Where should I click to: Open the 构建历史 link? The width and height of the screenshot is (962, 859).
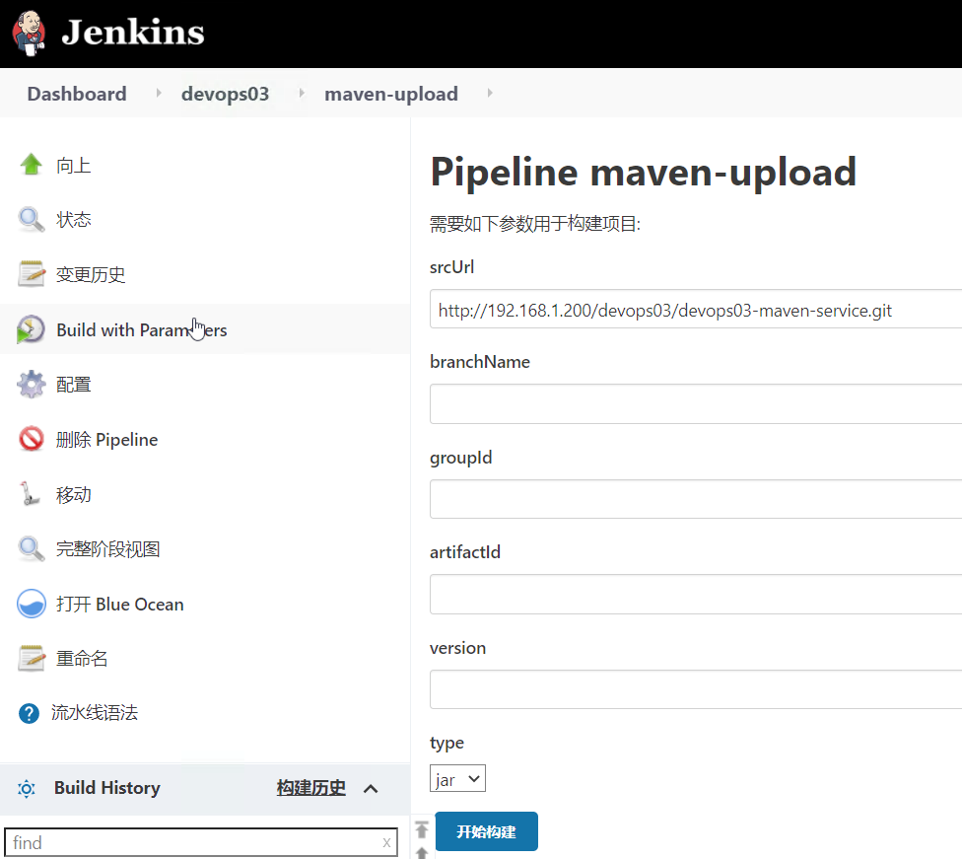(311, 788)
